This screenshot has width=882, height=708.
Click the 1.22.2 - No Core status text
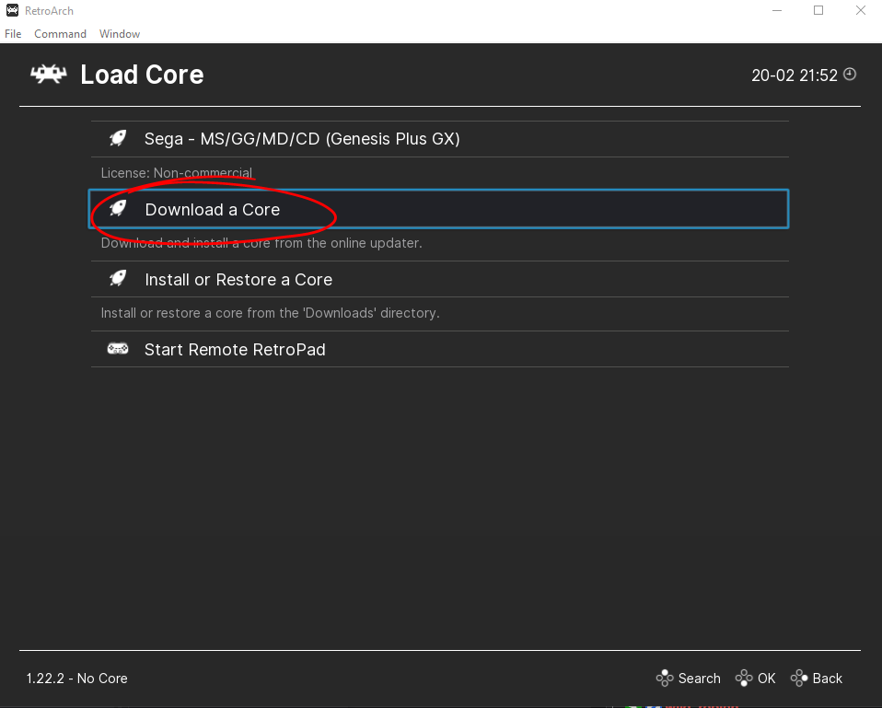coord(76,678)
